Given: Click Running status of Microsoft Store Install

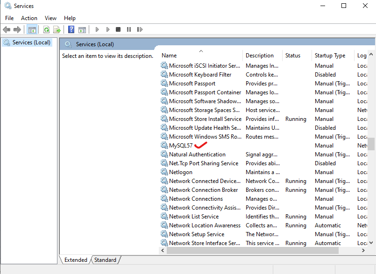Looking at the screenshot, I should (296, 119).
